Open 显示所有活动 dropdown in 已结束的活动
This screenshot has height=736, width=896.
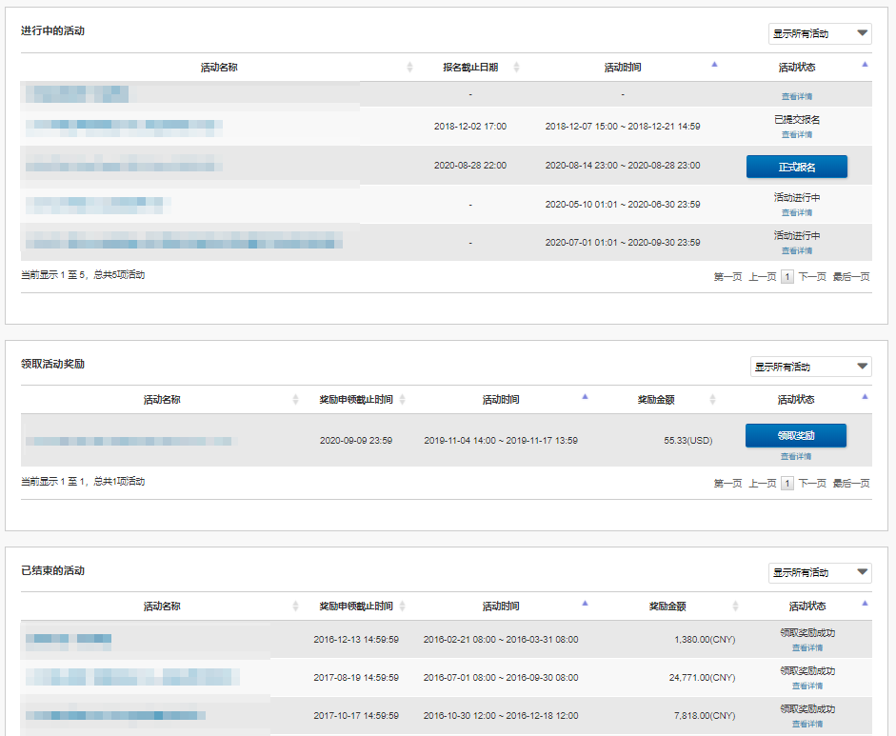coord(820,573)
